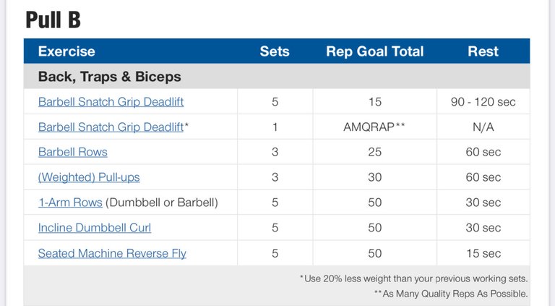This screenshot has height=306, width=555.
Task: Open the Barbell Rows exercise link
Action: 72,152
